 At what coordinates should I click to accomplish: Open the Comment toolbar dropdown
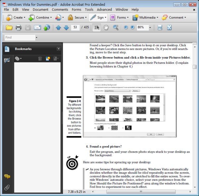(x=185, y=17)
